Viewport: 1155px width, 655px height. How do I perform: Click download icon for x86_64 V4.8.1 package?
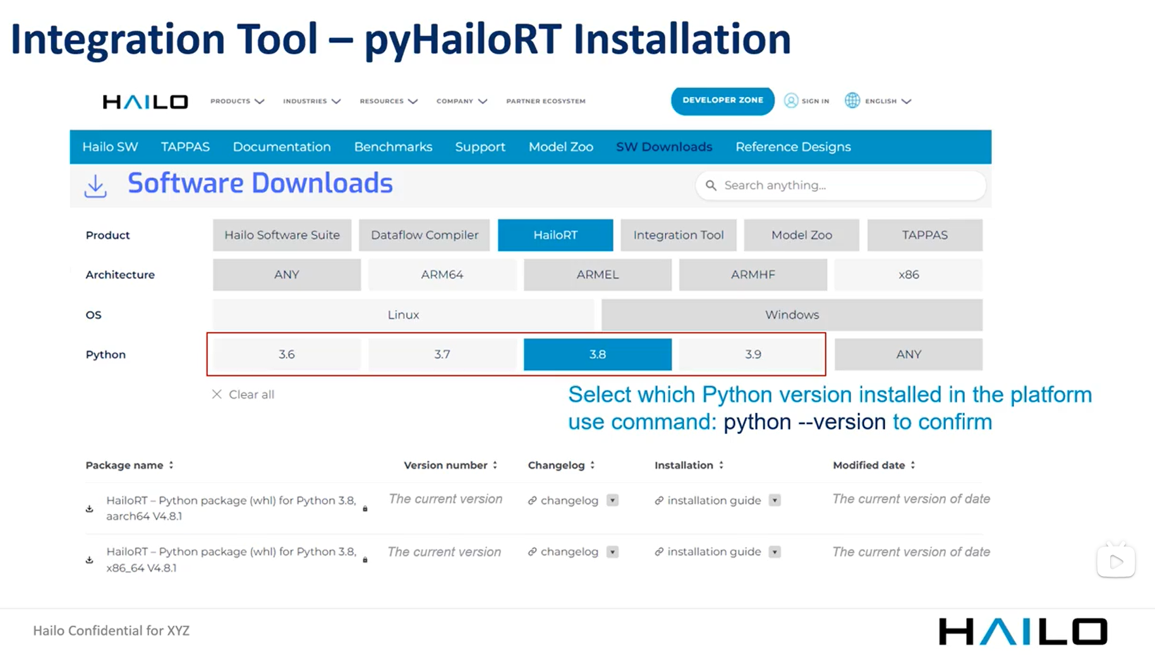90,560
